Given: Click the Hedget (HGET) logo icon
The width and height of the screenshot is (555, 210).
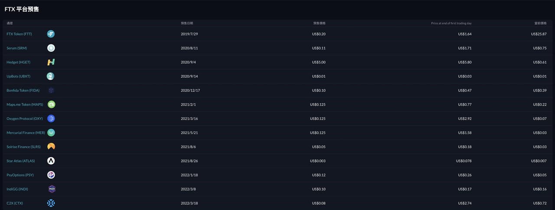Looking at the screenshot, I should point(51,62).
